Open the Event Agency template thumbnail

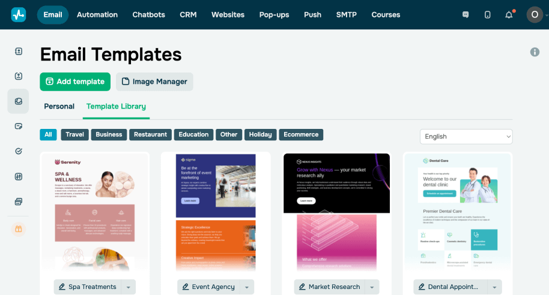[x=216, y=213]
